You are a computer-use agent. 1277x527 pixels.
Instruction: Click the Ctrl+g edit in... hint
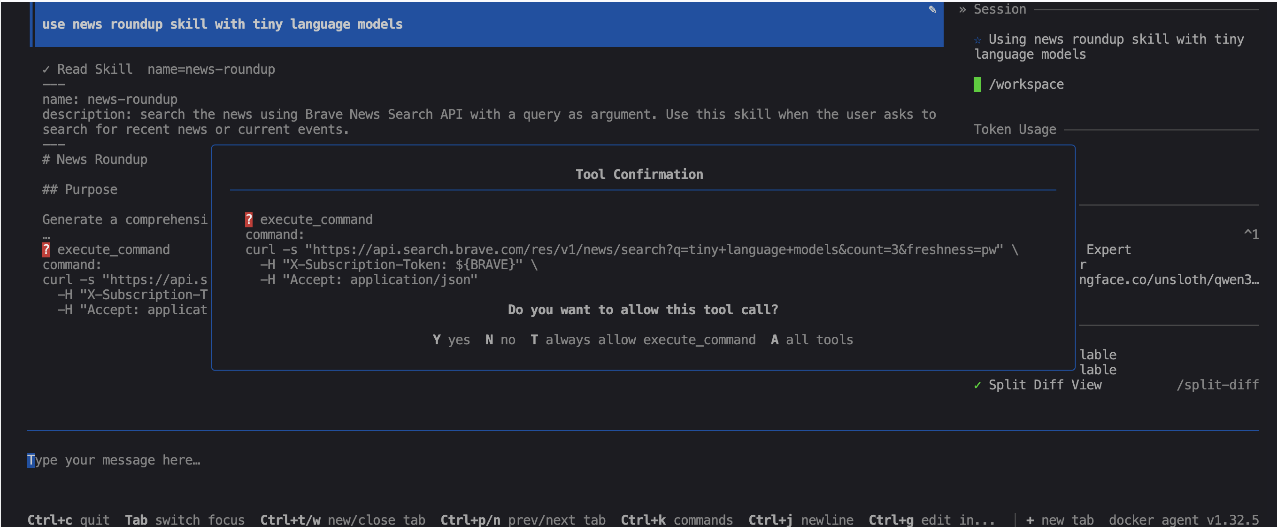[931, 519]
